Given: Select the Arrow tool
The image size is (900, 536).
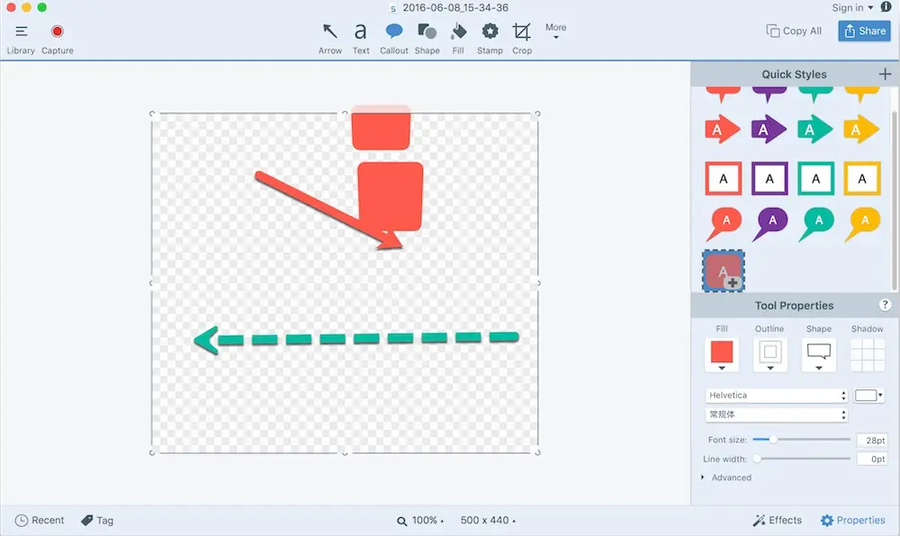Looking at the screenshot, I should click(x=330, y=39).
